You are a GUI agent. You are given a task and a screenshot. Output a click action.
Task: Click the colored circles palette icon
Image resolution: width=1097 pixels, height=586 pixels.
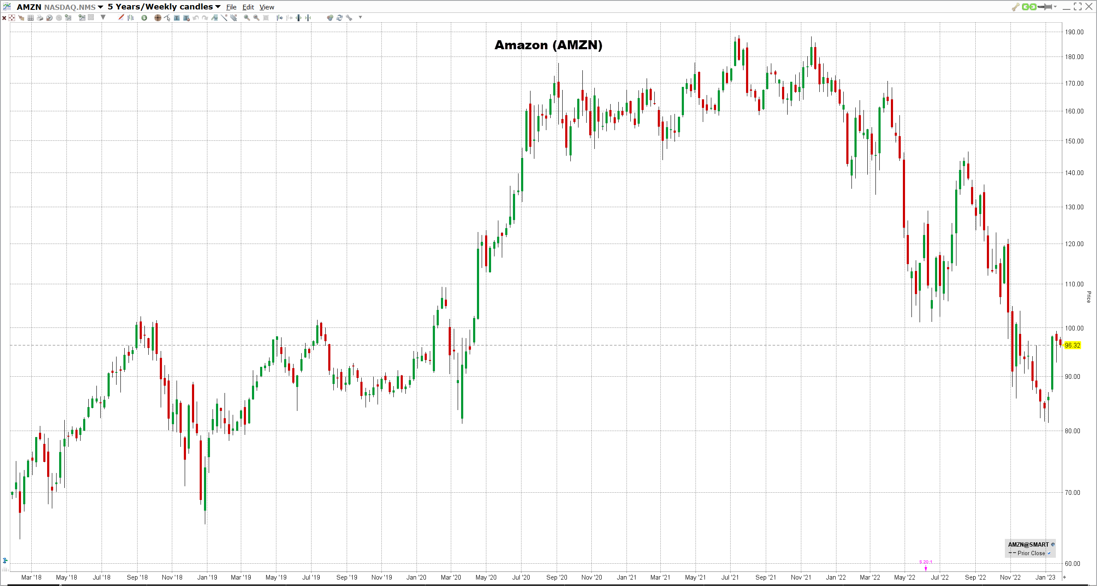330,18
